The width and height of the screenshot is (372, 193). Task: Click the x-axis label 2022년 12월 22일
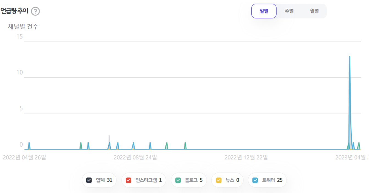click(246, 157)
